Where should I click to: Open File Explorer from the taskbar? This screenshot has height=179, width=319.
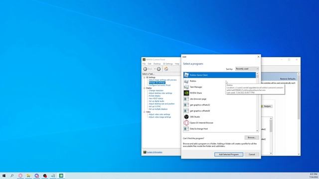[x=28, y=176]
